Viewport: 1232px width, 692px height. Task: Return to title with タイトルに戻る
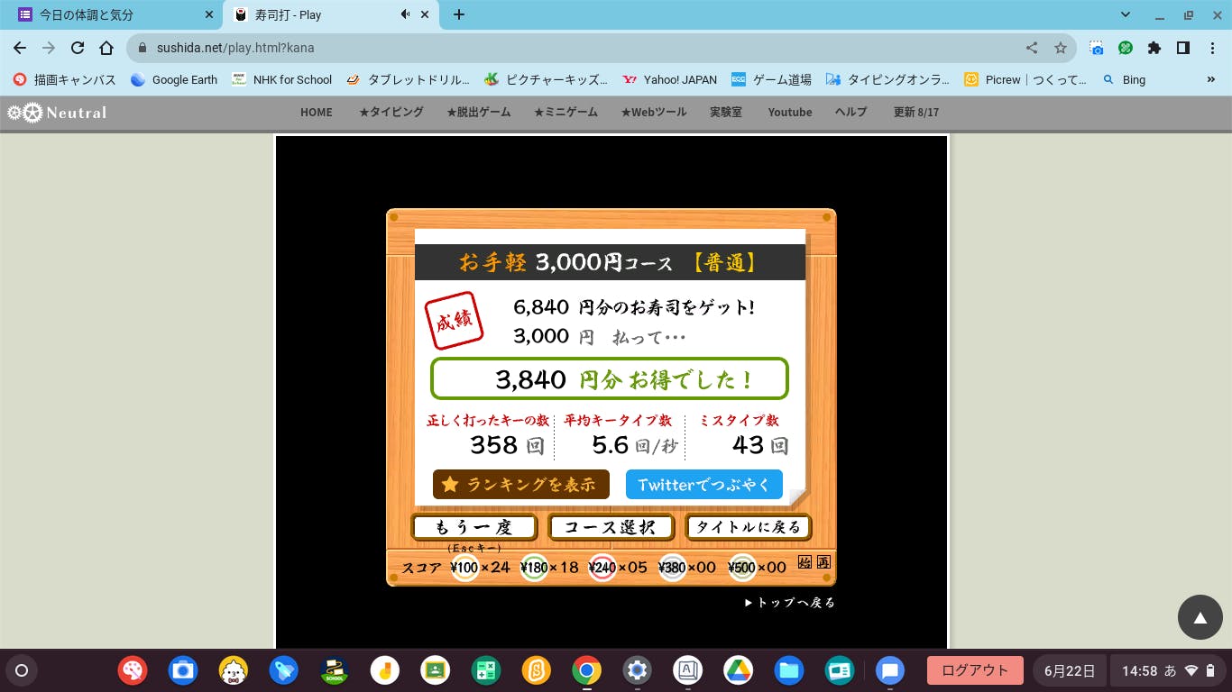(748, 527)
